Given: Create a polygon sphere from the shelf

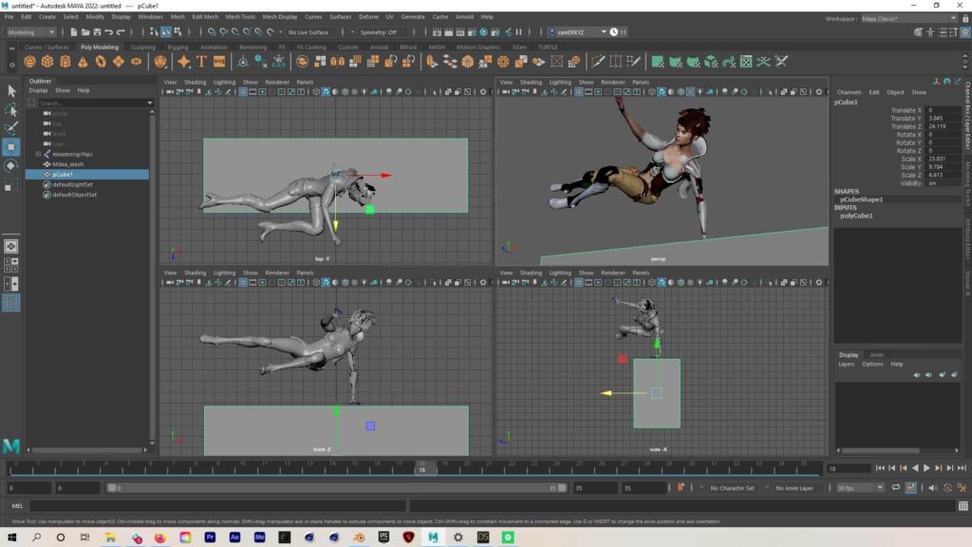Looking at the screenshot, I should [29, 62].
